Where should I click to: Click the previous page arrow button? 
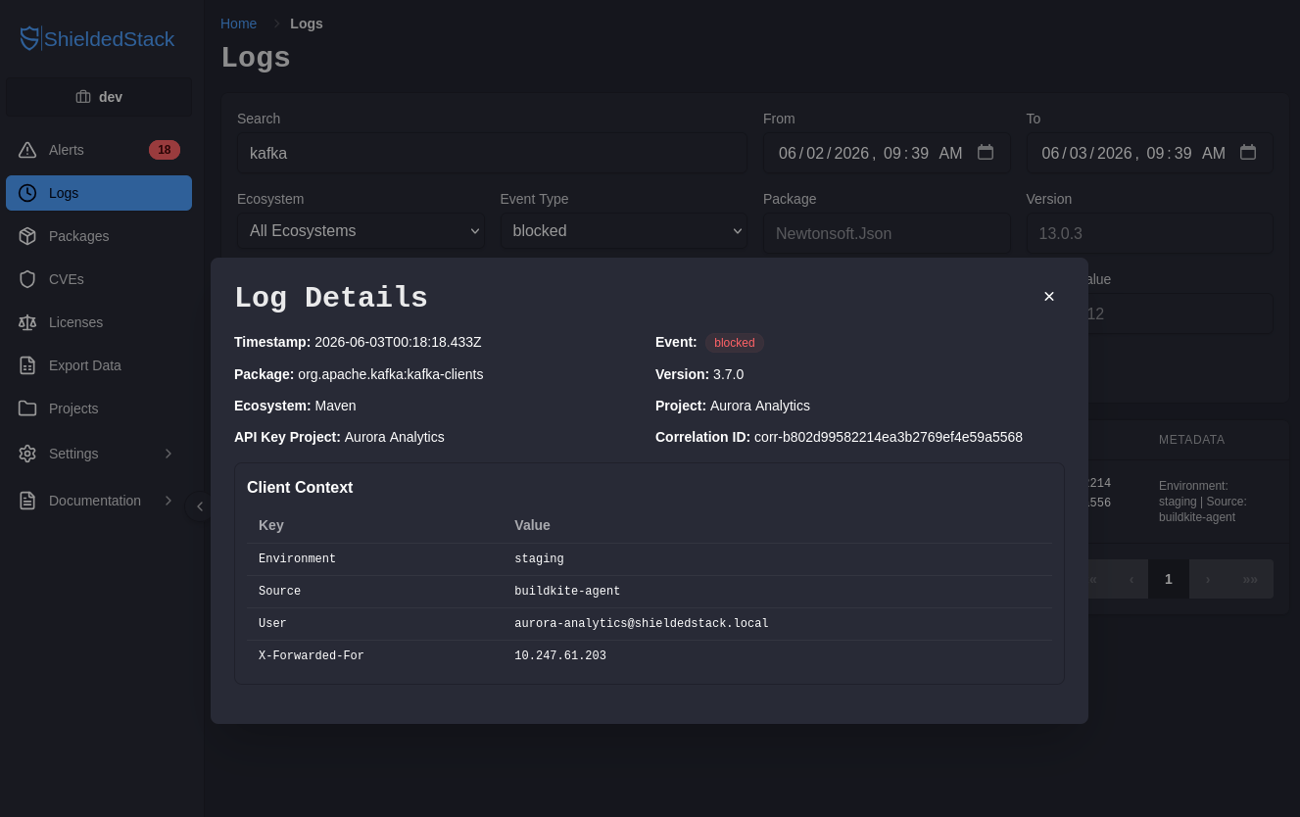tap(1131, 579)
